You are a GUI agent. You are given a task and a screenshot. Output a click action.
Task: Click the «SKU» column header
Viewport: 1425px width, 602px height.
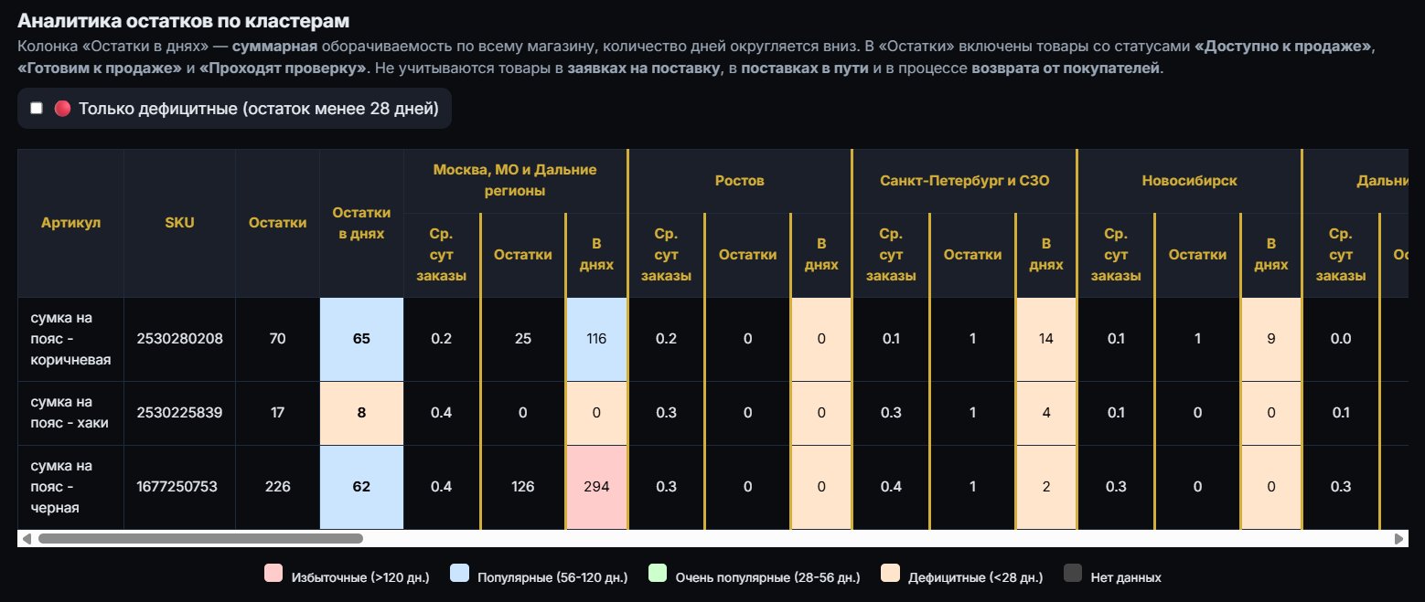(179, 223)
